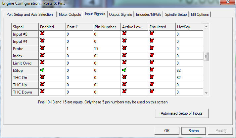Enable the THC Up signal
Screen dimensions: 236x138
tap(42, 84)
